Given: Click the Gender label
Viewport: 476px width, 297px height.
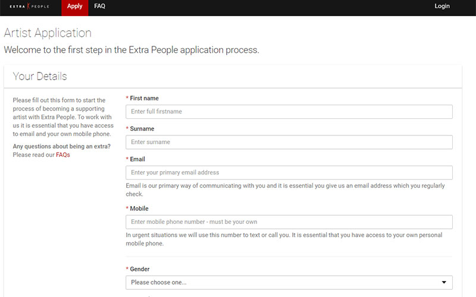Looking at the screenshot, I should (x=140, y=269).
